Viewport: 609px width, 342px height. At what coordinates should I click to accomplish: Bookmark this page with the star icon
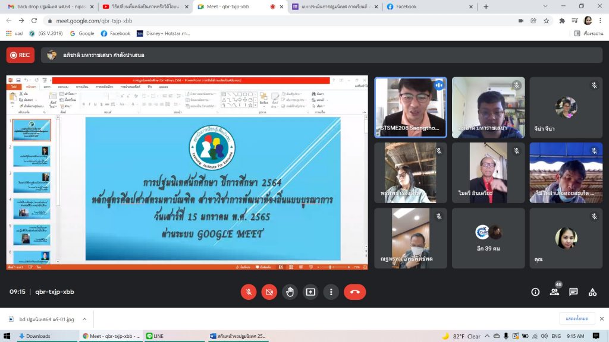[546, 21]
